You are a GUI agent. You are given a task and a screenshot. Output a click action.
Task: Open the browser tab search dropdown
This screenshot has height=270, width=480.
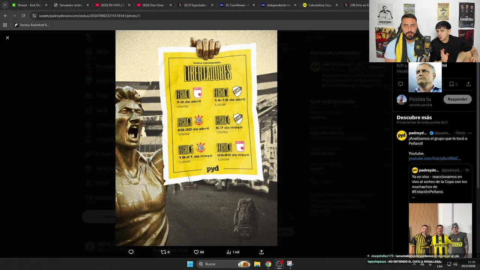(x=5, y=5)
